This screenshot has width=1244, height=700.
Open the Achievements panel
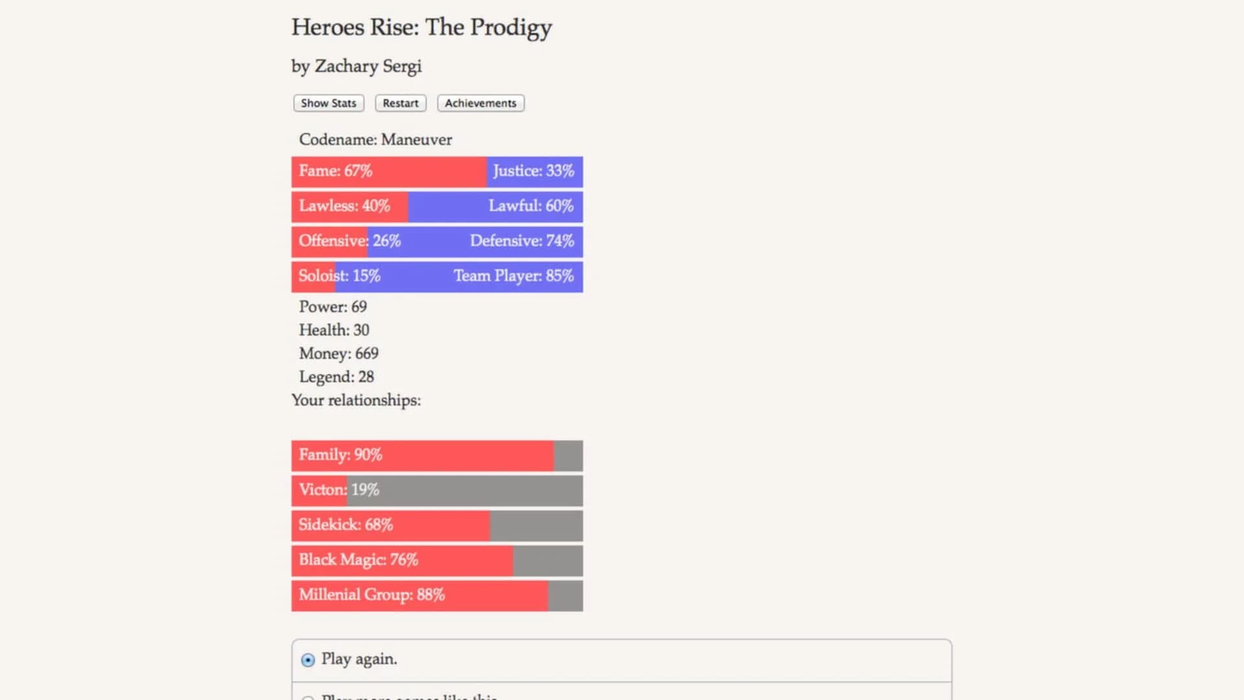coord(480,103)
